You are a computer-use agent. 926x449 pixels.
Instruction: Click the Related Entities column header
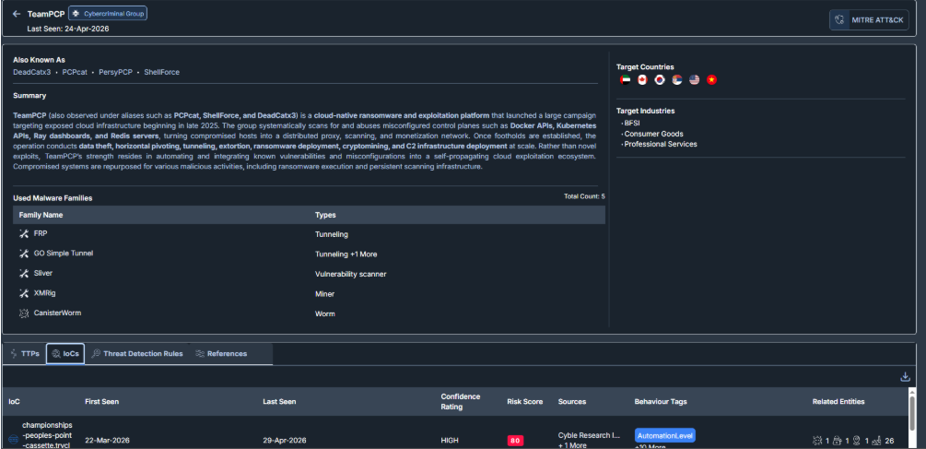point(838,402)
